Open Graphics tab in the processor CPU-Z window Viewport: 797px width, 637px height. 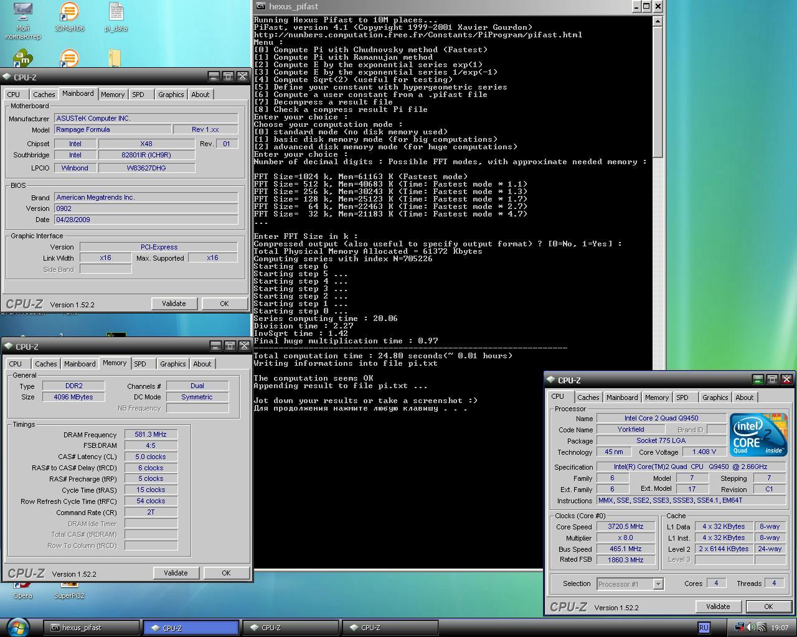[715, 398]
